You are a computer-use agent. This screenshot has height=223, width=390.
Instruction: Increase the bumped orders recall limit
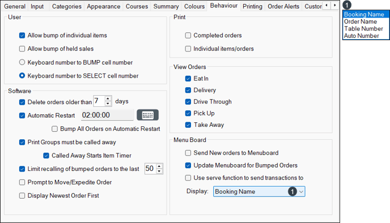pyautogui.click(x=159, y=166)
